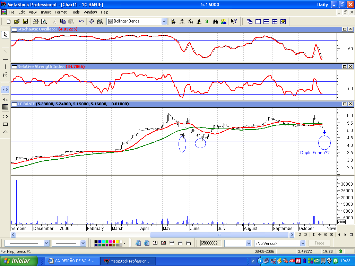355x266 pixels.
Task: Open the color palette dropdown arrow
Action: [x=124, y=243]
